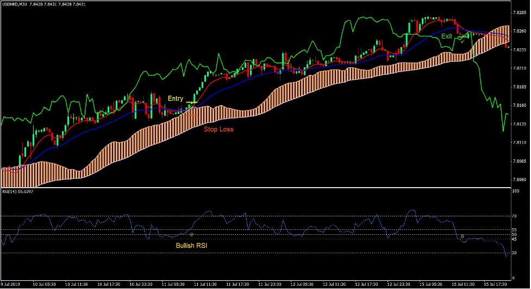Click the RSI(14) indicator label

point(9,191)
